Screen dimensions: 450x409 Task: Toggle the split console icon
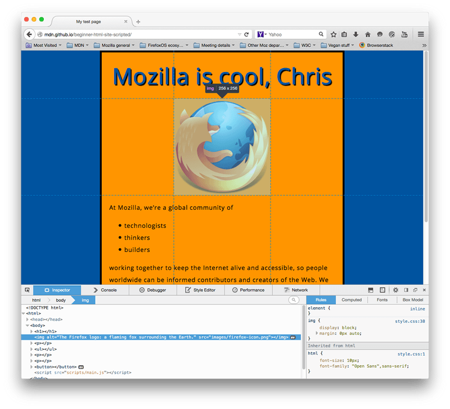click(371, 290)
